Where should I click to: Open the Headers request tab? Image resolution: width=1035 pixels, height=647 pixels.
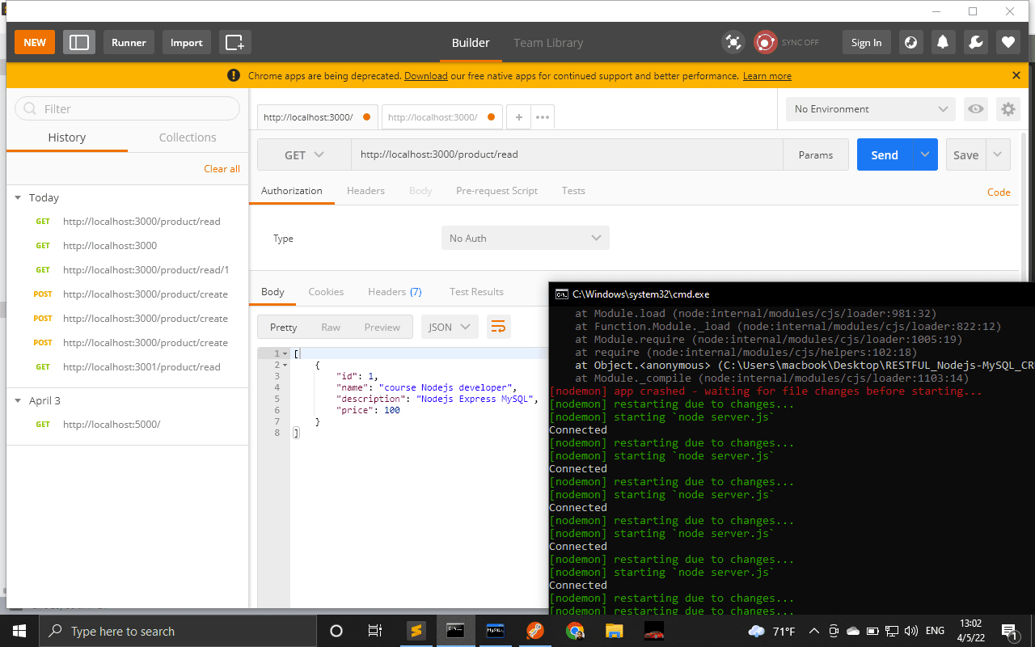(x=365, y=191)
